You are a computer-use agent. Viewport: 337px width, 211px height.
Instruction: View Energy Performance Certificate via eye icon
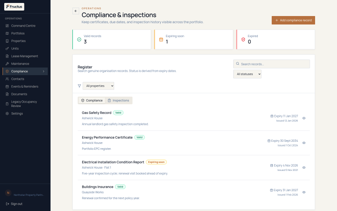304,143
